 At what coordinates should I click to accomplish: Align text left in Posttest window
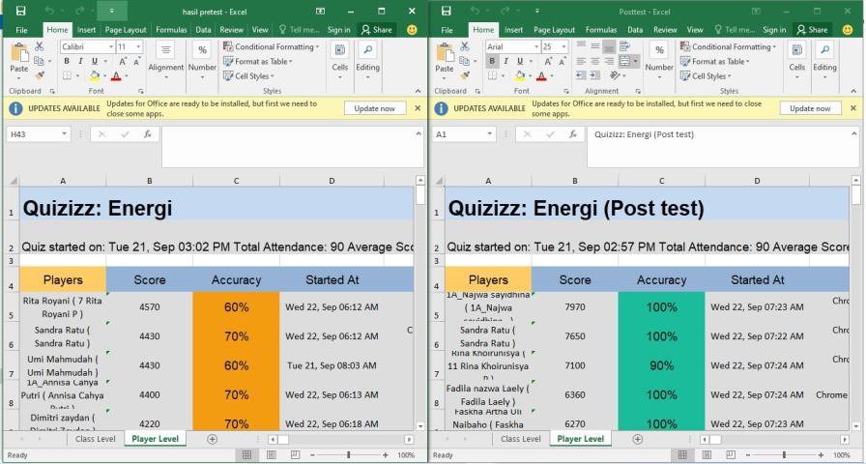[x=581, y=61]
